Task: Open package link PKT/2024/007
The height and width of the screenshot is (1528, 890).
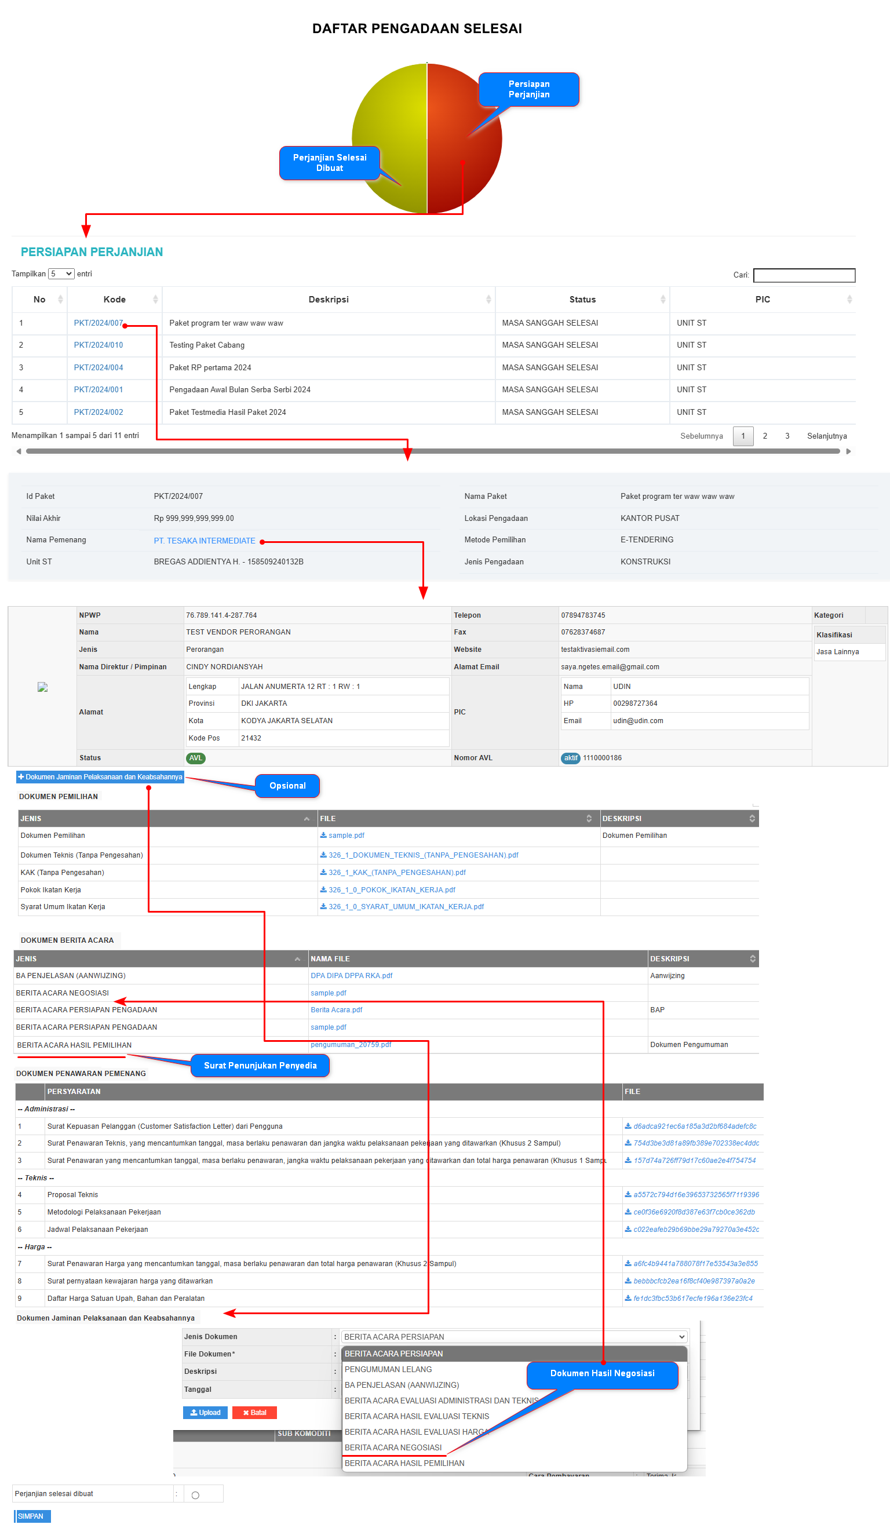Action: pos(99,323)
